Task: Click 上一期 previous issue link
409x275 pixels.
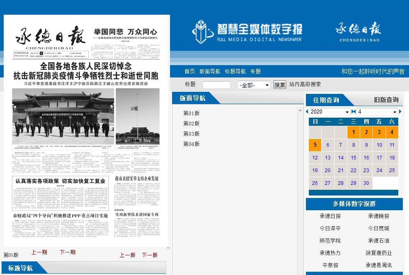Action: (39, 252)
